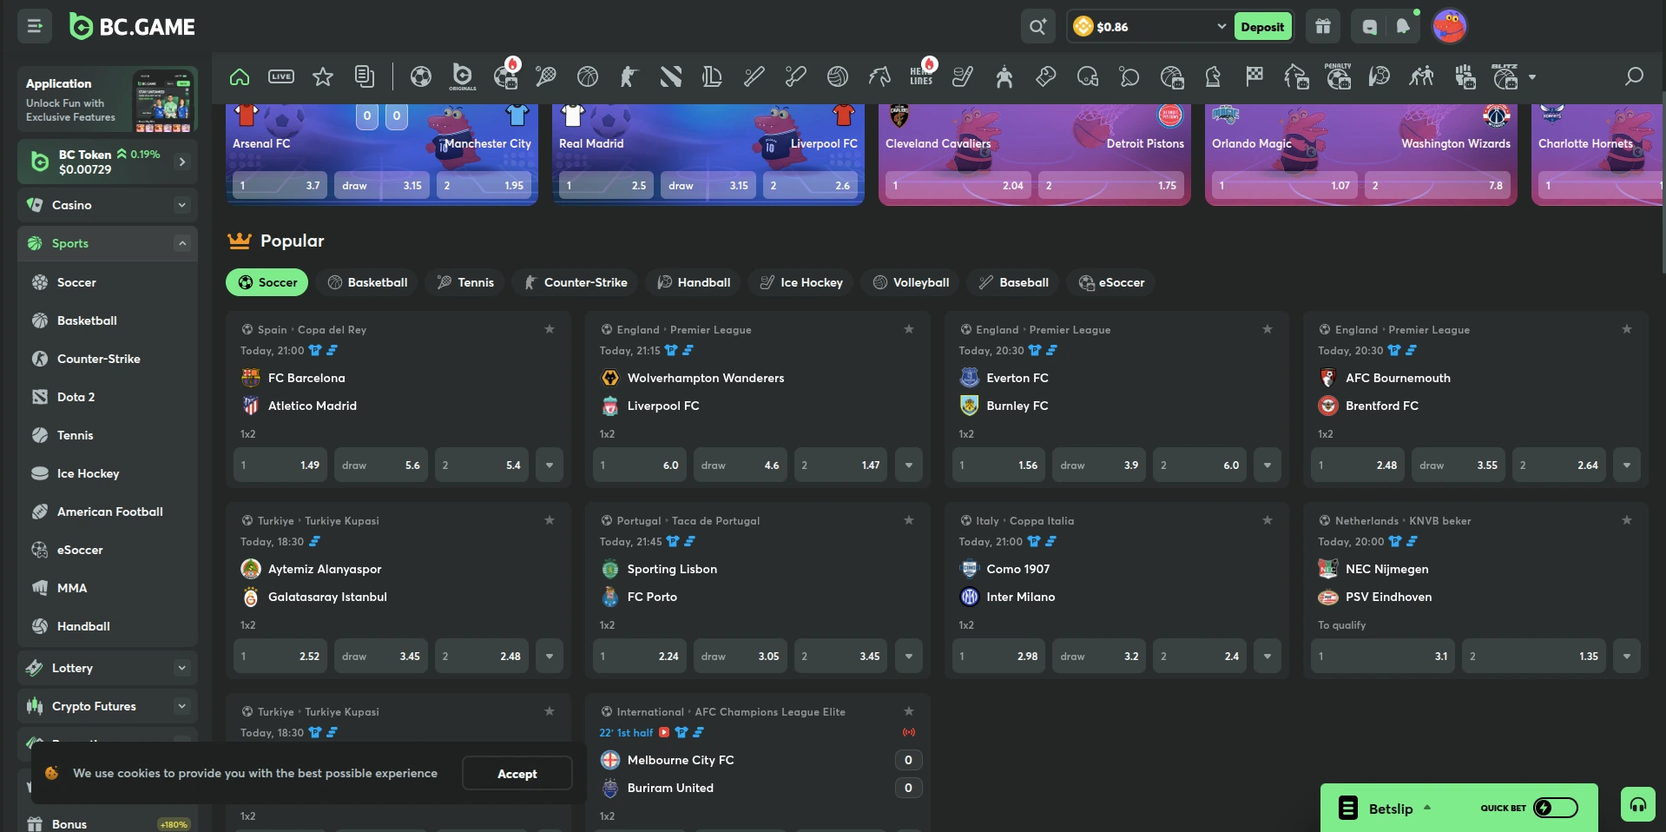Click the sports search magnifier icon
The width and height of the screenshot is (1666, 832).
(1634, 76)
